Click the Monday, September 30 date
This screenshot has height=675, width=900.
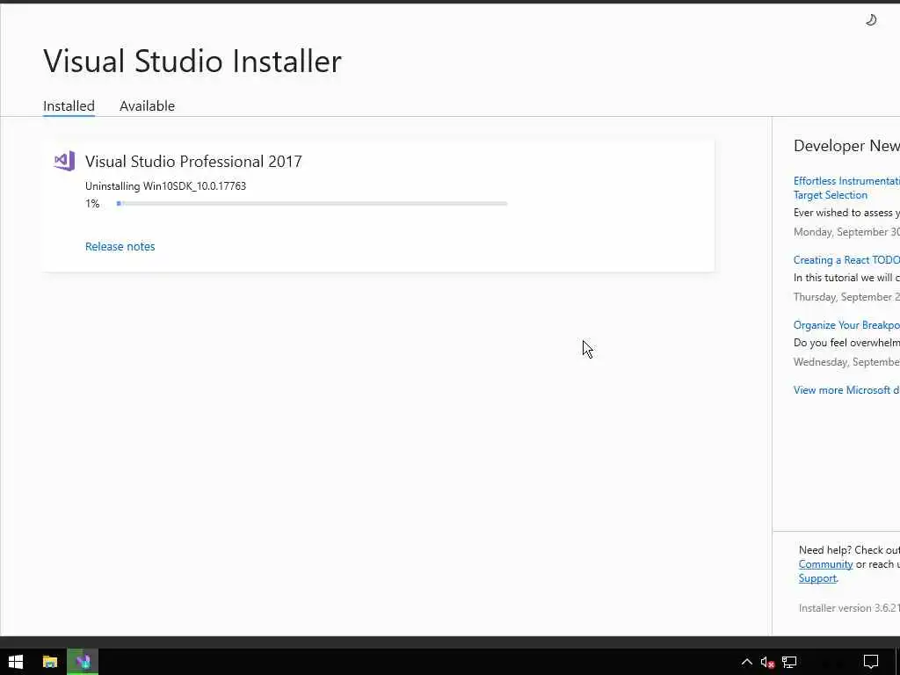pyautogui.click(x=846, y=232)
